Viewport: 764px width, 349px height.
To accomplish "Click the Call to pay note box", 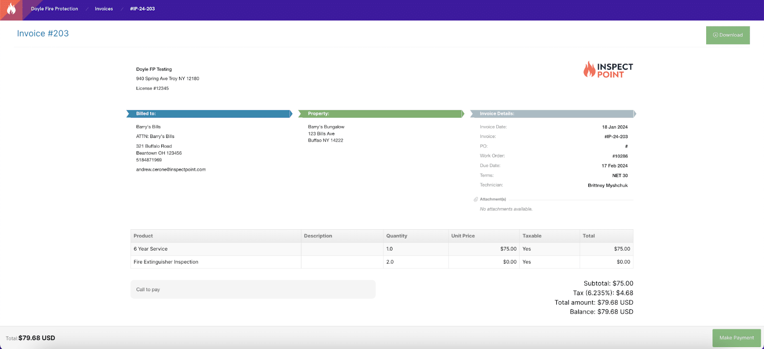I will tap(253, 289).
